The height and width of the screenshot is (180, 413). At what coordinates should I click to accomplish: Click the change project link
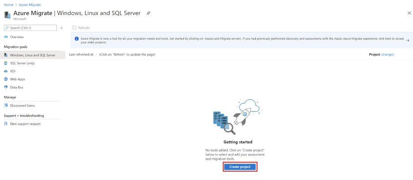[x=387, y=54]
